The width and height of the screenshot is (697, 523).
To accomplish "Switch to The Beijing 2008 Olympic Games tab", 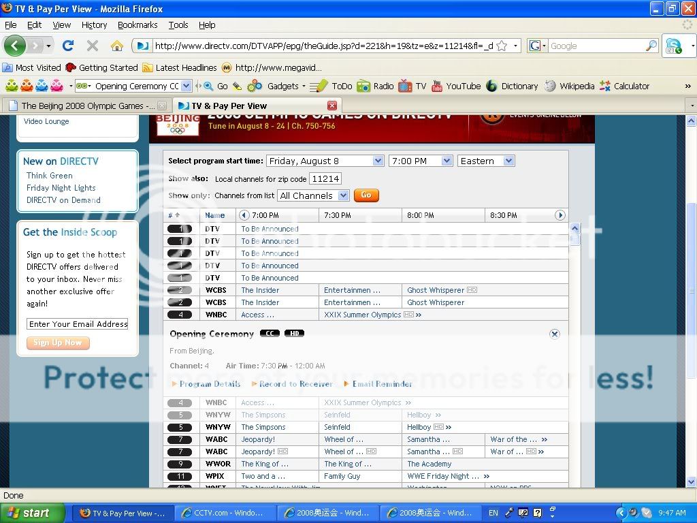I will (86, 106).
